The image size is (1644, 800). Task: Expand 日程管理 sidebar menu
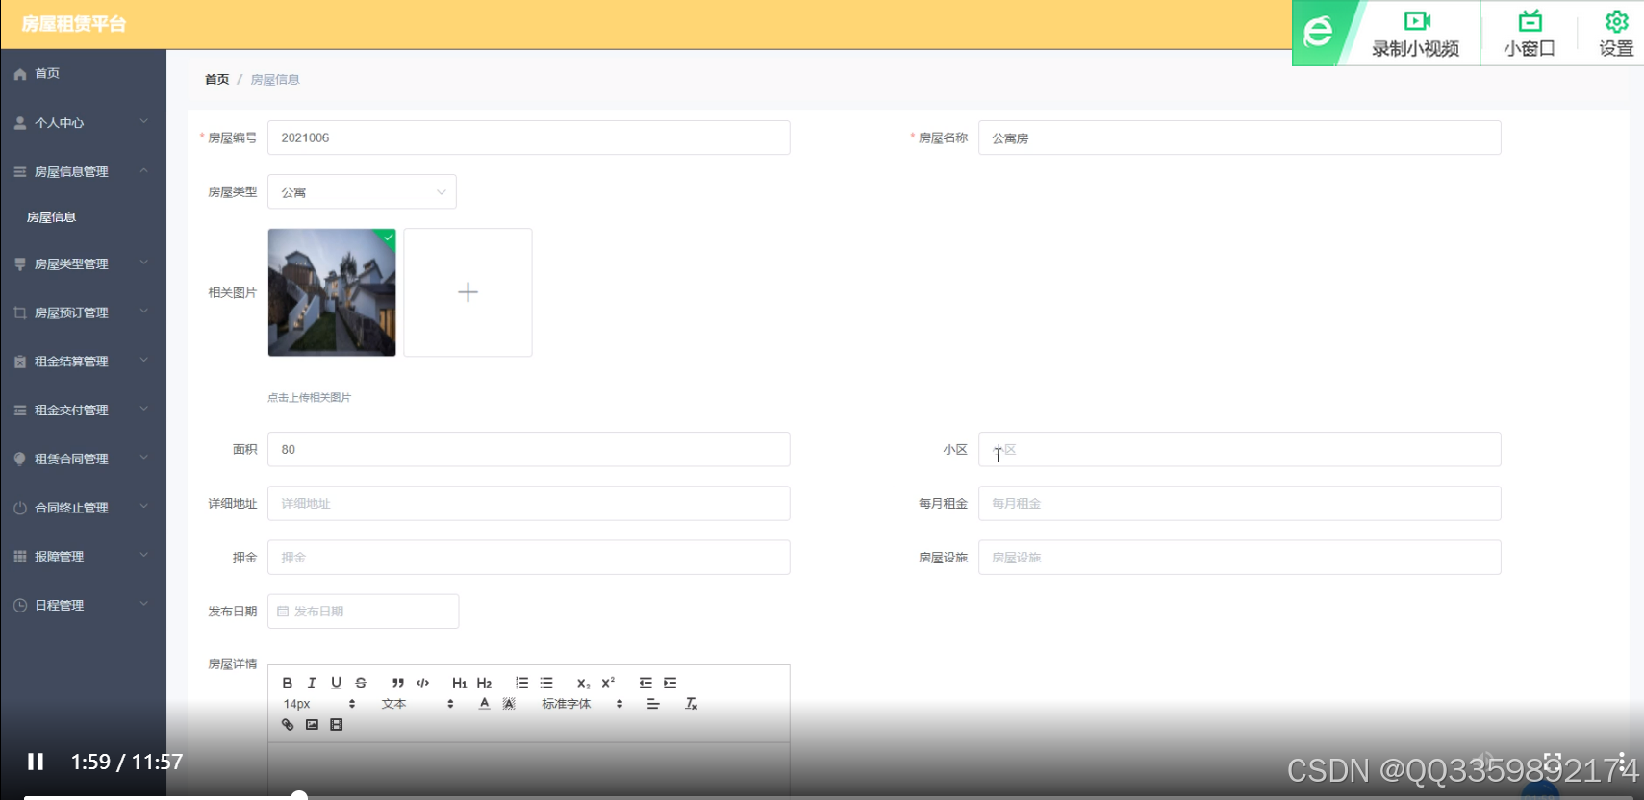pyautogui.click(x=83, y=605)
